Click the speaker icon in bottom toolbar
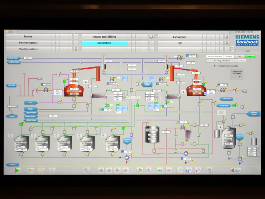 (233, 170)
